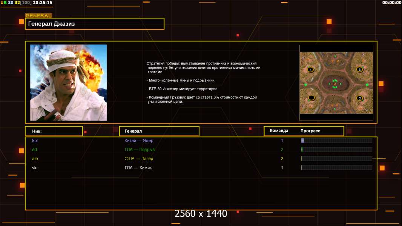The height and width of the screenshot is (226, 402).
Task: Click the Генерал Джазиз title box
Action: click(94, 24)
